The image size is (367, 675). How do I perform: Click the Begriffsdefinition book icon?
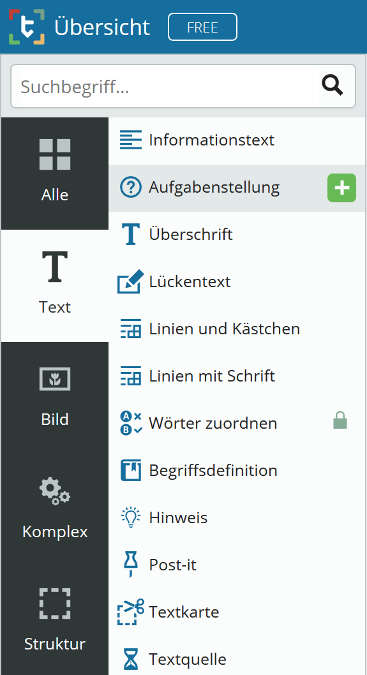[130, 470]
